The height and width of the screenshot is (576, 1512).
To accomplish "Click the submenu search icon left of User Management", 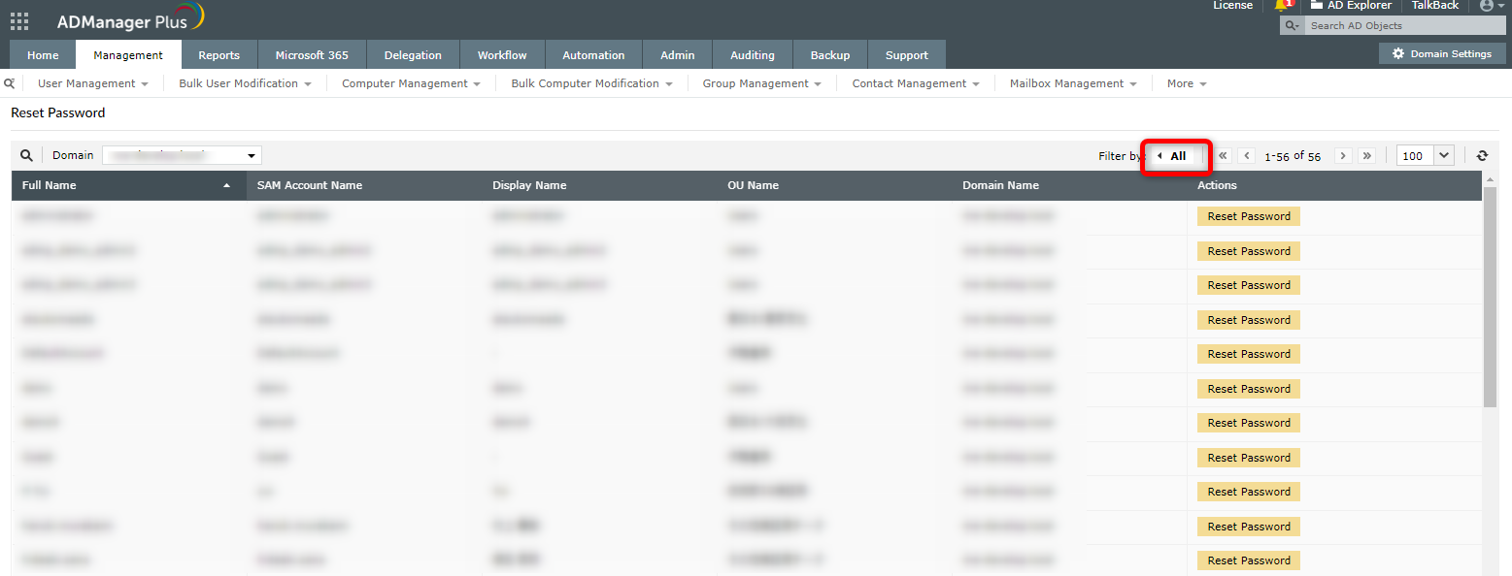I will (9, 83).
